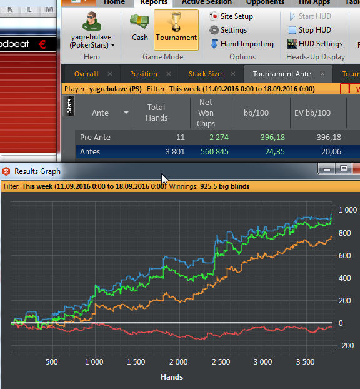Click the 560 845 net won chips value
This screenshot has width=360, height=389.
[x=214, y=152]
